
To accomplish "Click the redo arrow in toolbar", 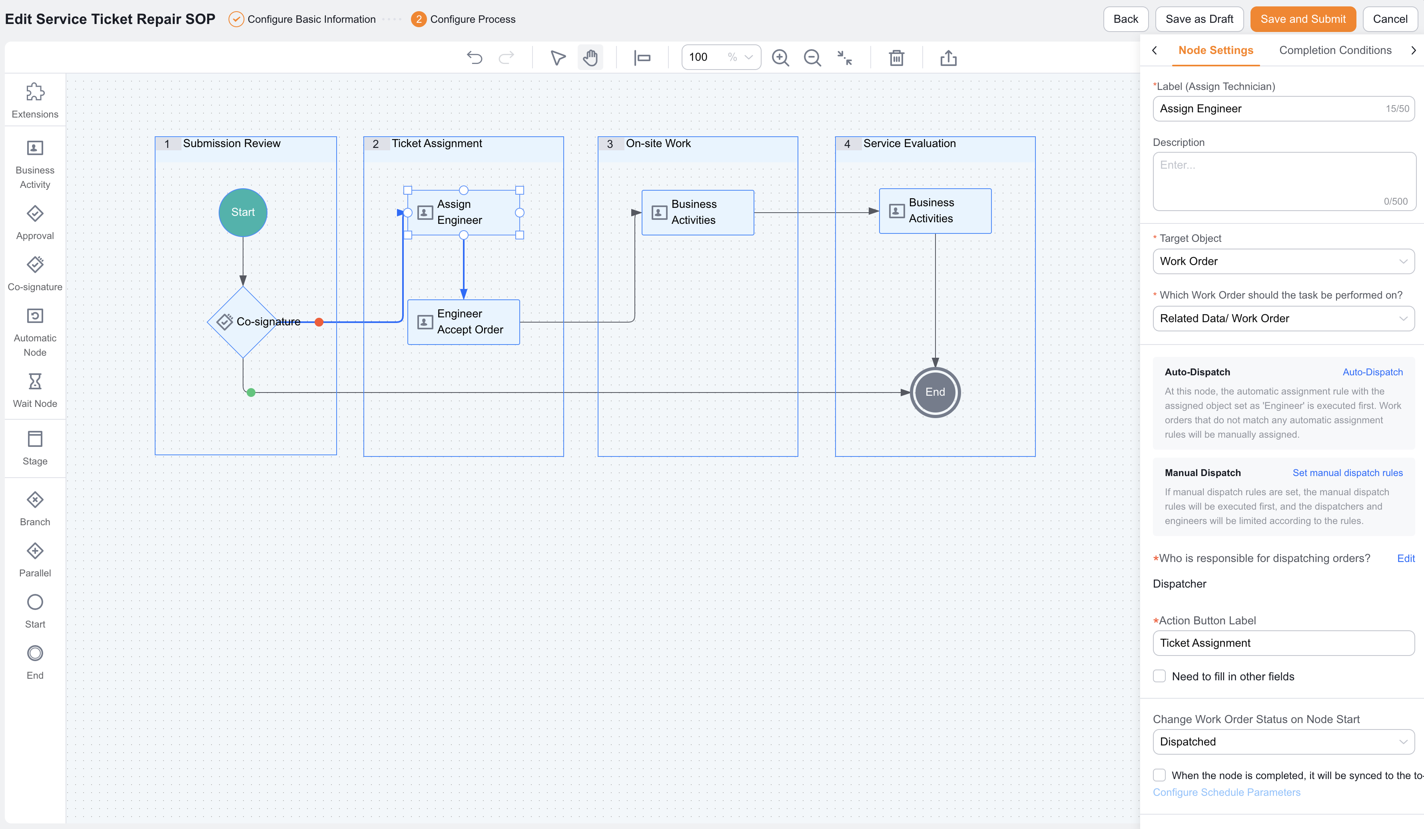I will click(x=506, y=57).
